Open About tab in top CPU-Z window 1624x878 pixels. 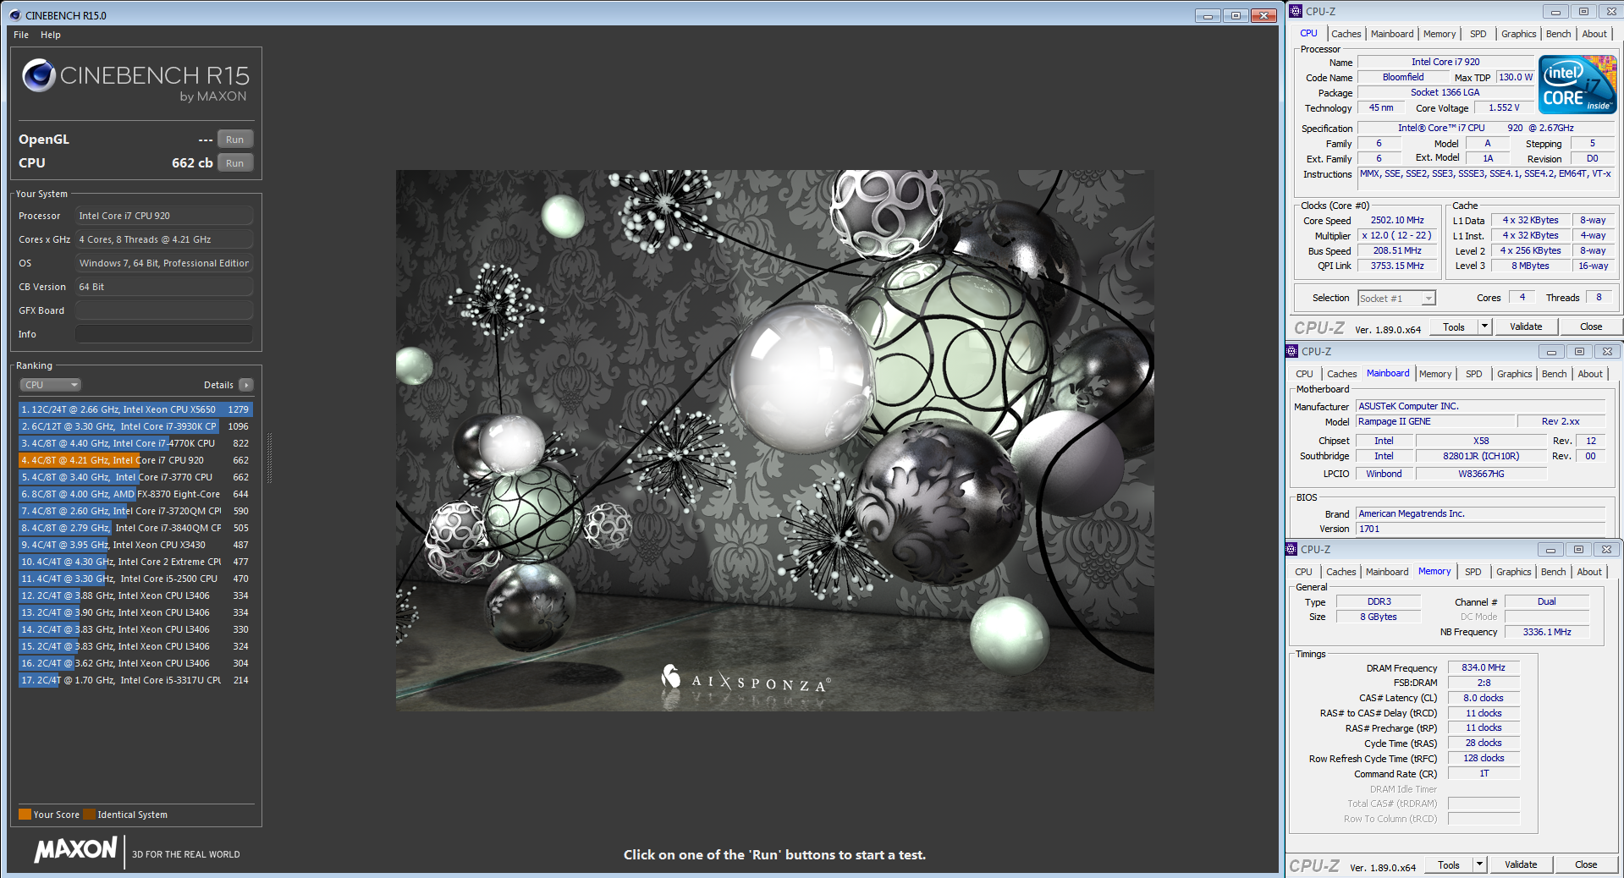point(1594,34)
